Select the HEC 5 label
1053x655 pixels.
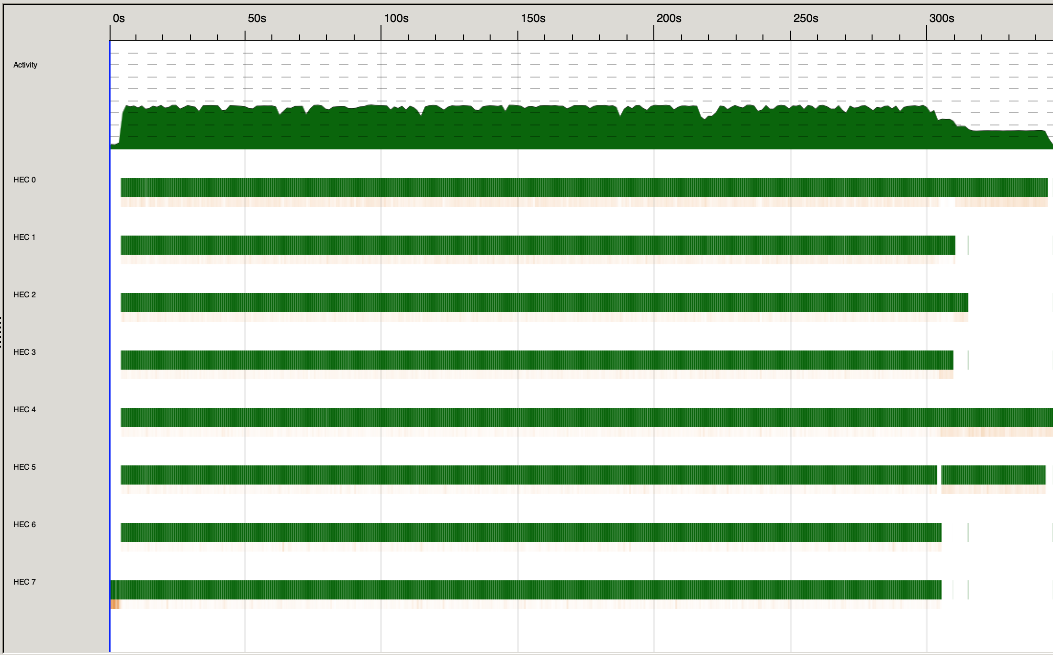pyautogui.click(x=24, y=467)
